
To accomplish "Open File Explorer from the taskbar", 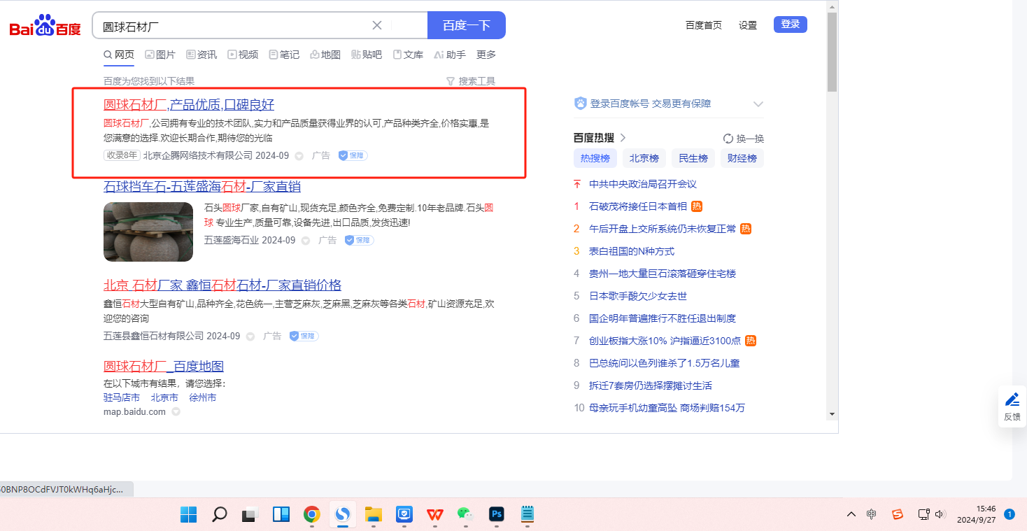I will click(374, 515).
